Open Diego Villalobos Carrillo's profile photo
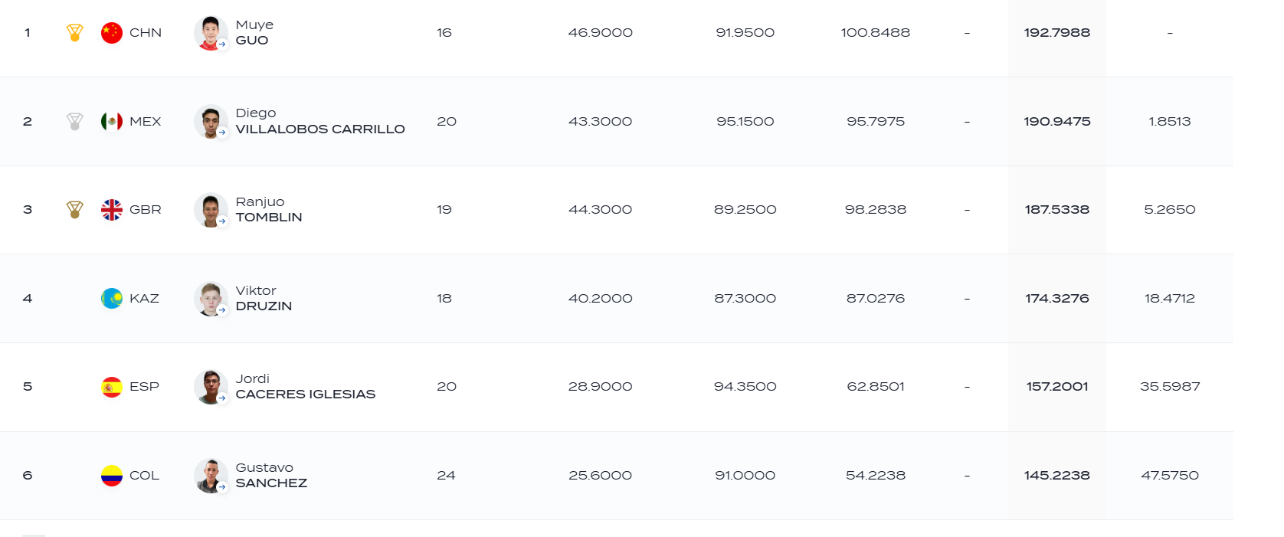1284x537 pixels. [x=211, y=121]
